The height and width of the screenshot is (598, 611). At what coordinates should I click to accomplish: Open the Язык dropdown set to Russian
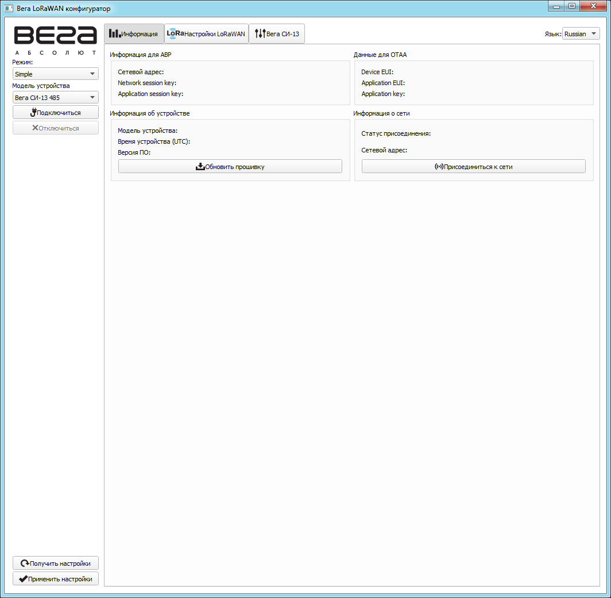tap(581, 34)
